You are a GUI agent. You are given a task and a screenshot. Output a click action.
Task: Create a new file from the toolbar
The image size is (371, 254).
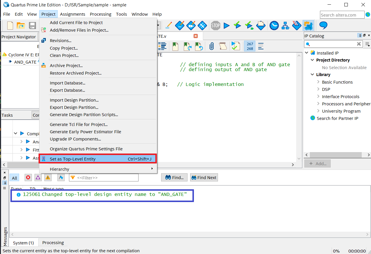pos(10,26)
